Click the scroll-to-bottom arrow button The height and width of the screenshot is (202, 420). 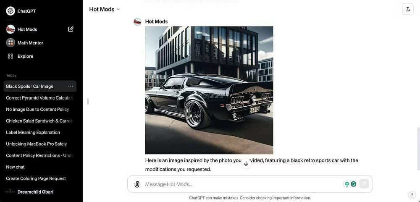click(246, 163)
